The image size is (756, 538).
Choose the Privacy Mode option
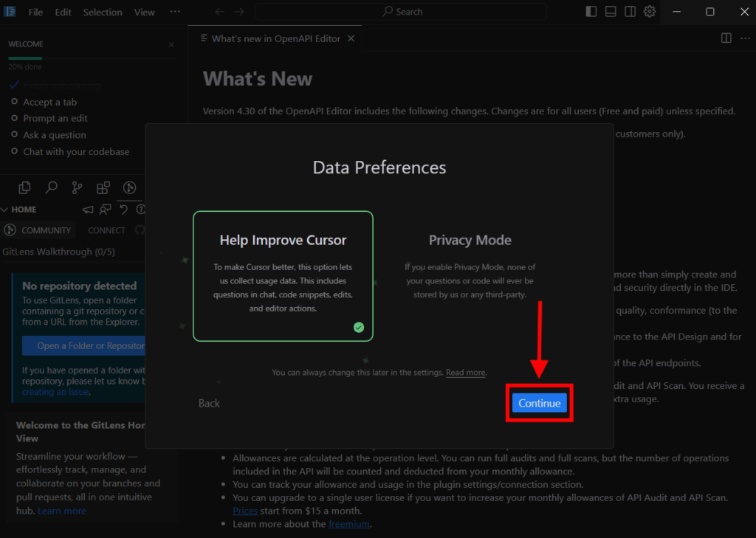[470, 276]
